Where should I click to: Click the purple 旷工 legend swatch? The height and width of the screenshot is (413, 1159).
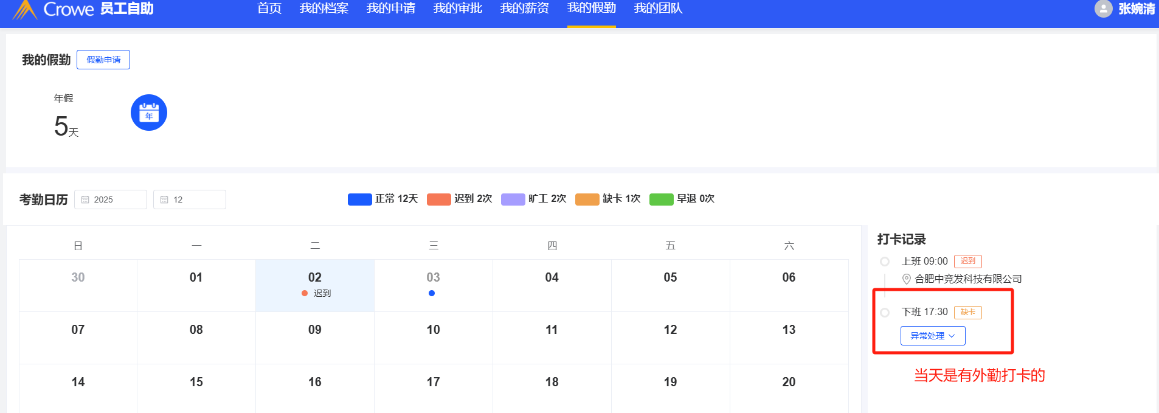pyautogui.click(x=513, y=200)
